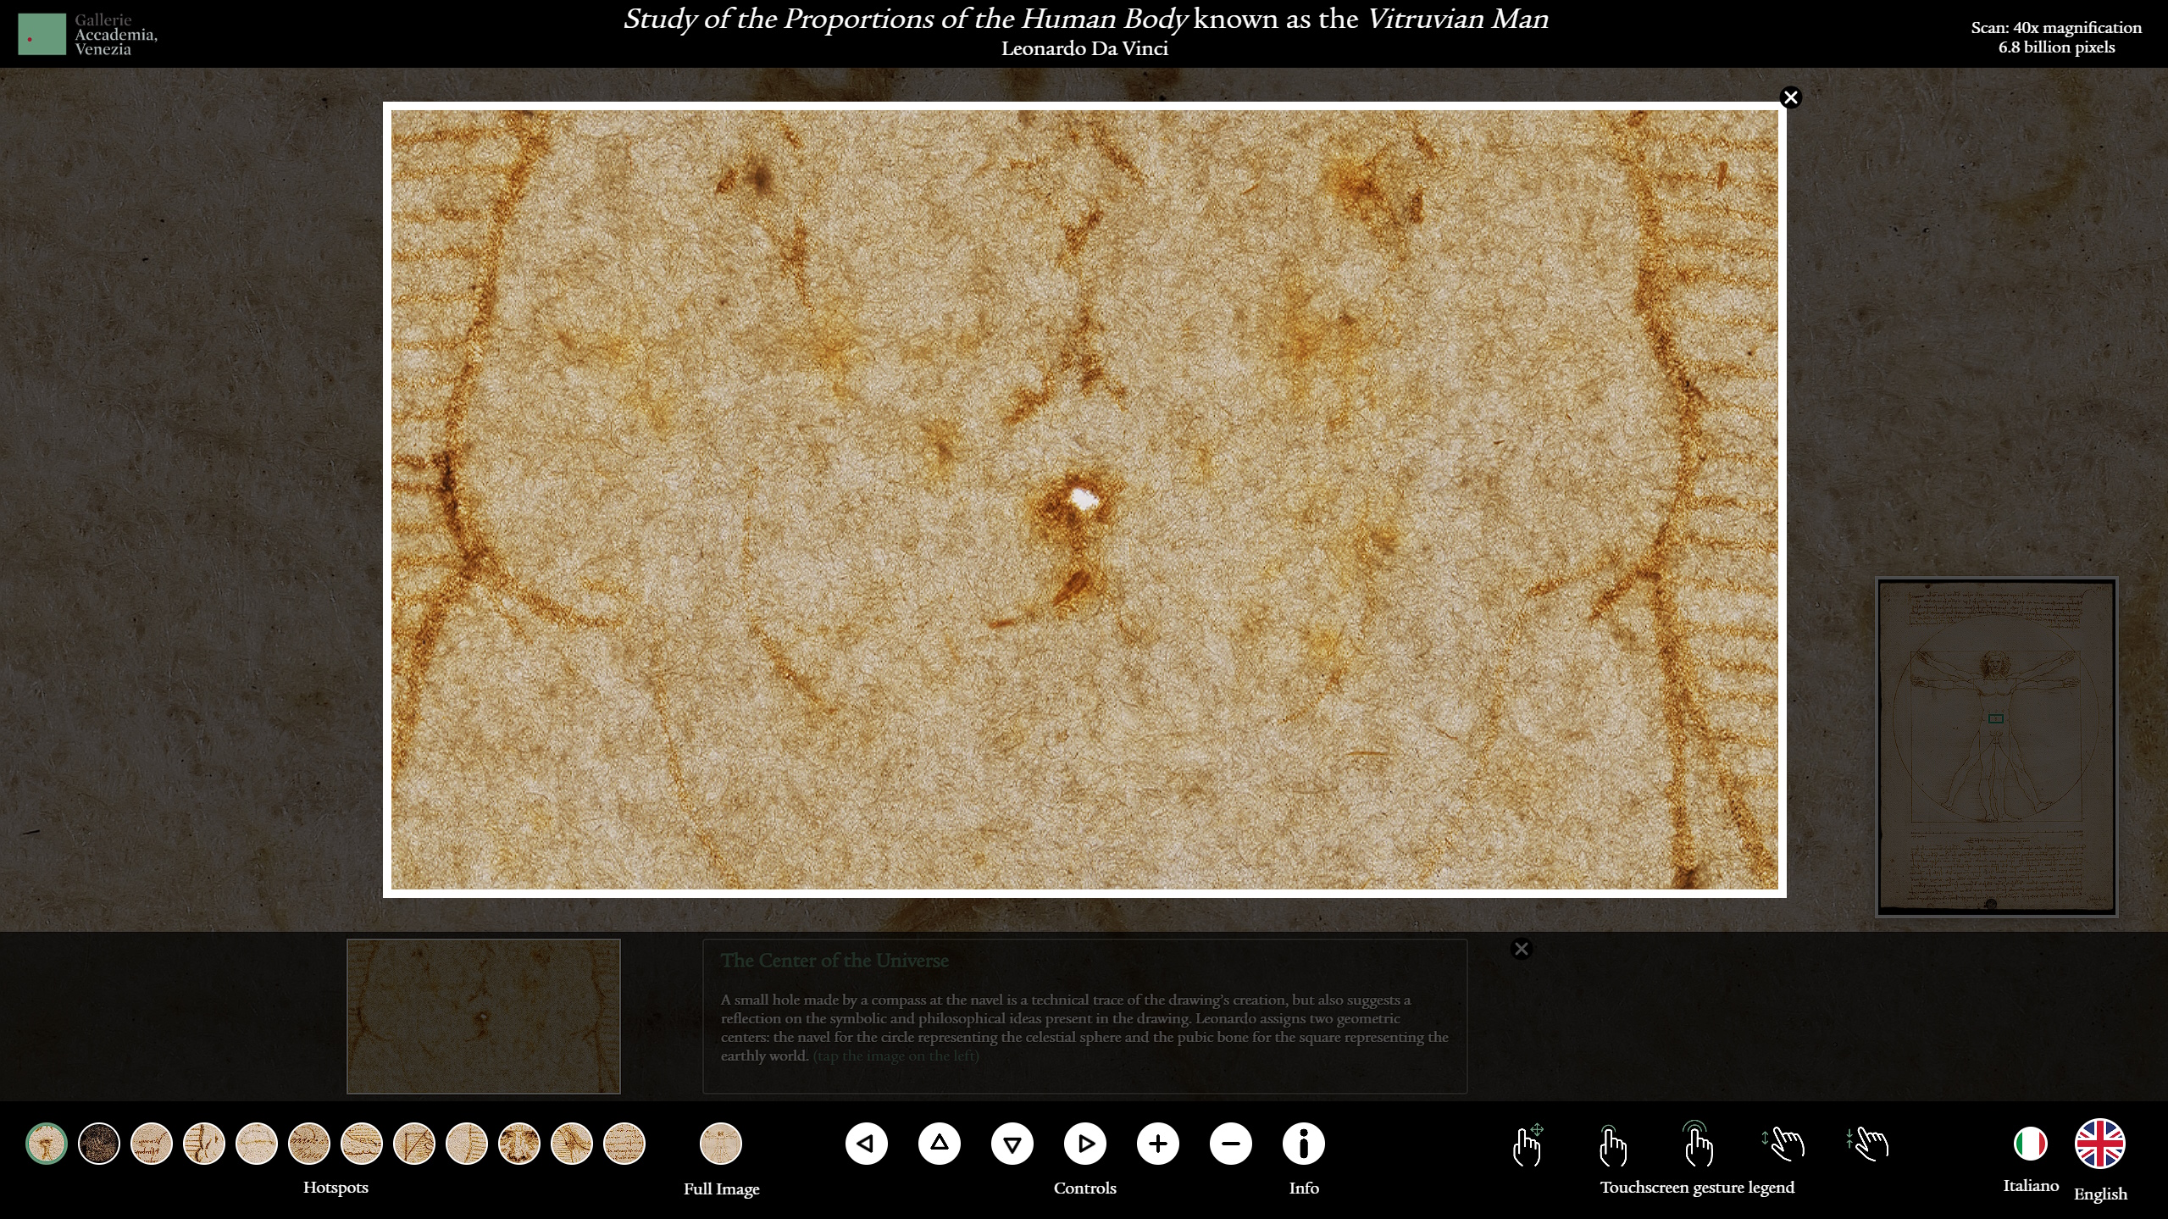Select the dark second hotspot circle
Viewport: 2168px width, 1219px height.
[99, 1144]
